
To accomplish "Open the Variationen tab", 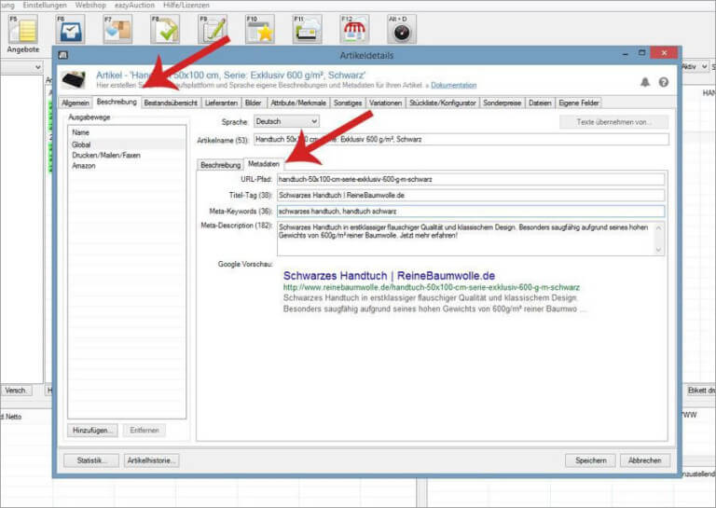I will (386, 103).
